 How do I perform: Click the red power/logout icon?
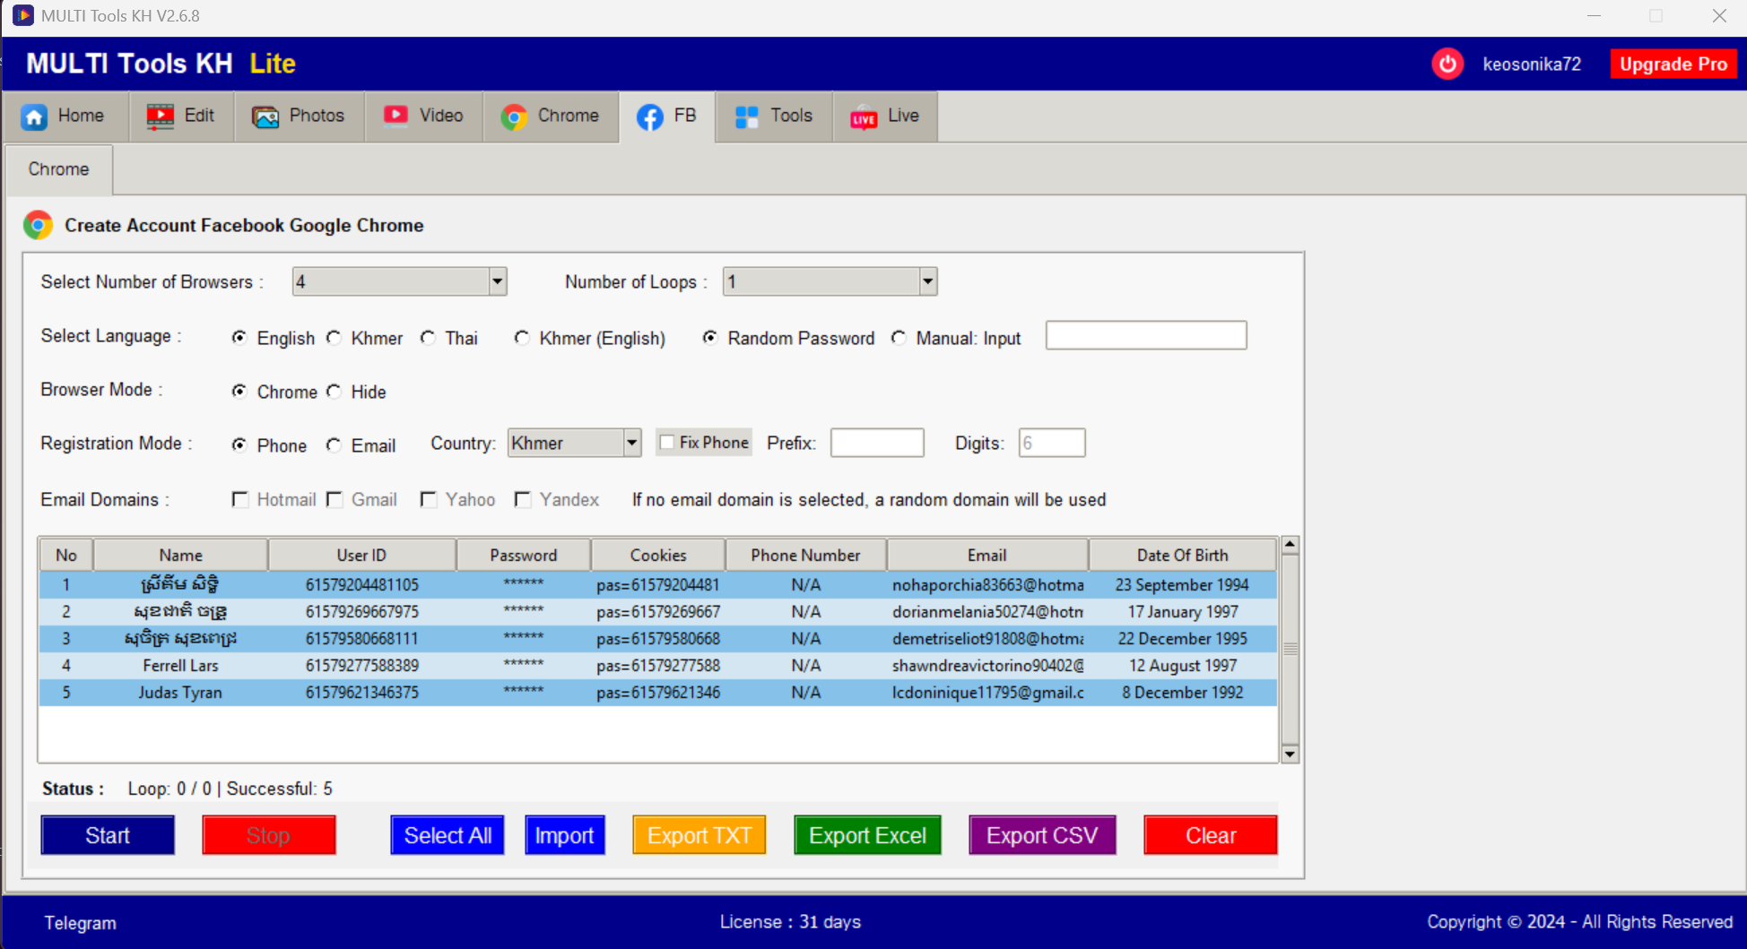1447,64
